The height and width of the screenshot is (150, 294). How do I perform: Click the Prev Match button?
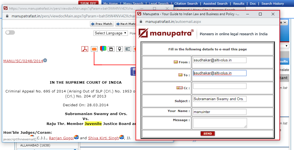(x=102, y=24)
